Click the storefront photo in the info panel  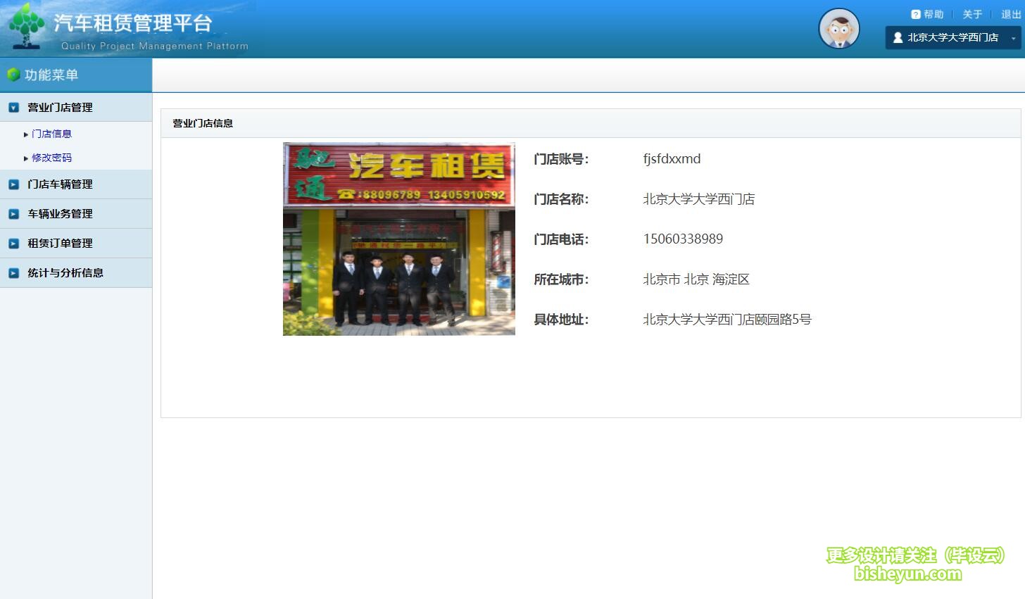pos(398,239)
